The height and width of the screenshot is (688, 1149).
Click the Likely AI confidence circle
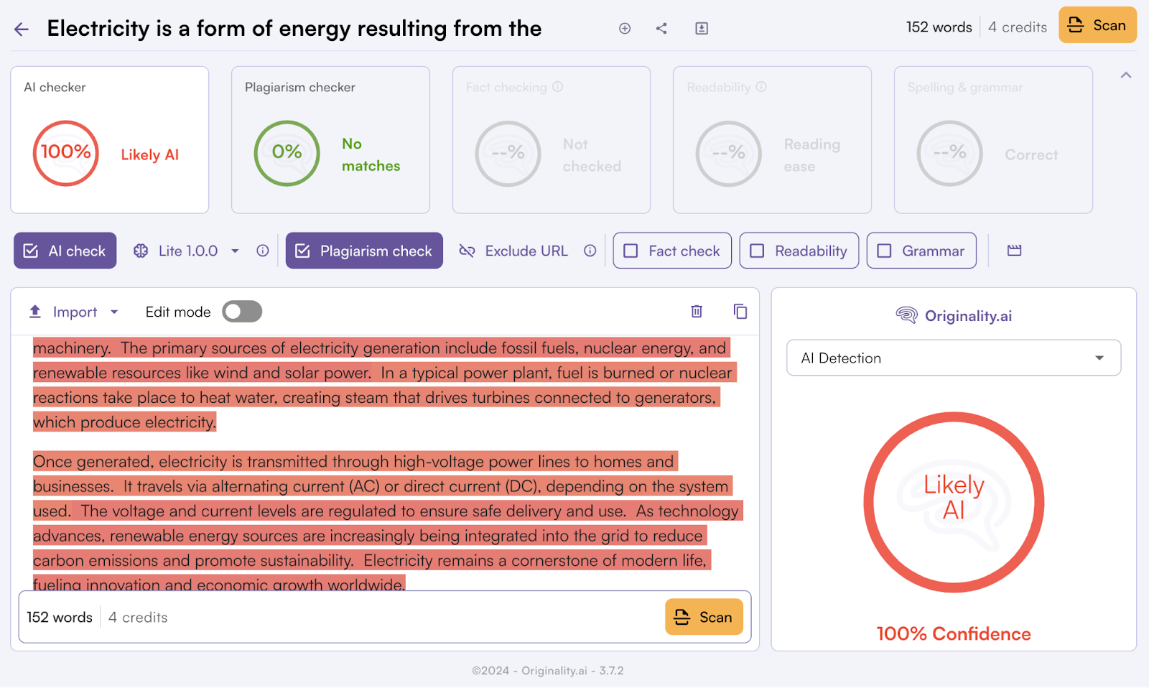pyautogui.click(x=954, y=502)
